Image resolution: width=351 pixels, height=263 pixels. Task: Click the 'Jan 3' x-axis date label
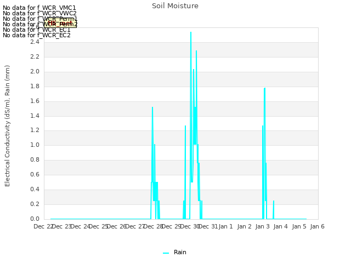(x=263, y=226)
